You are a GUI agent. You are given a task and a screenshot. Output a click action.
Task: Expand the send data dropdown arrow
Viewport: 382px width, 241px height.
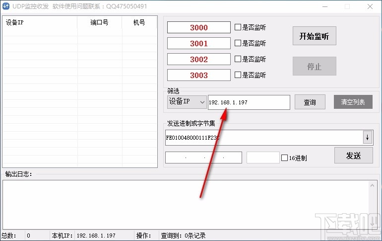[368, 138]
